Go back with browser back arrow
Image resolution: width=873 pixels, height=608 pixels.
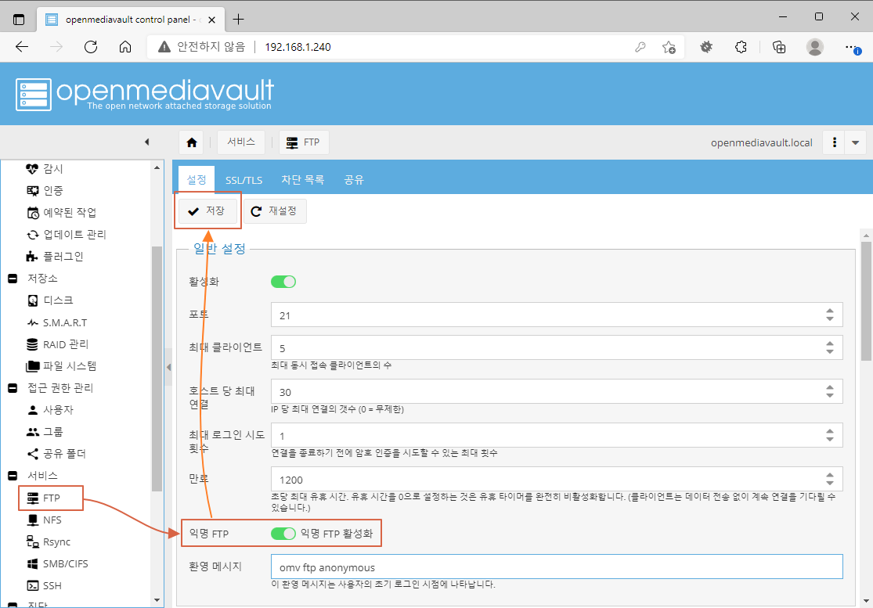[x=22, y=47]
